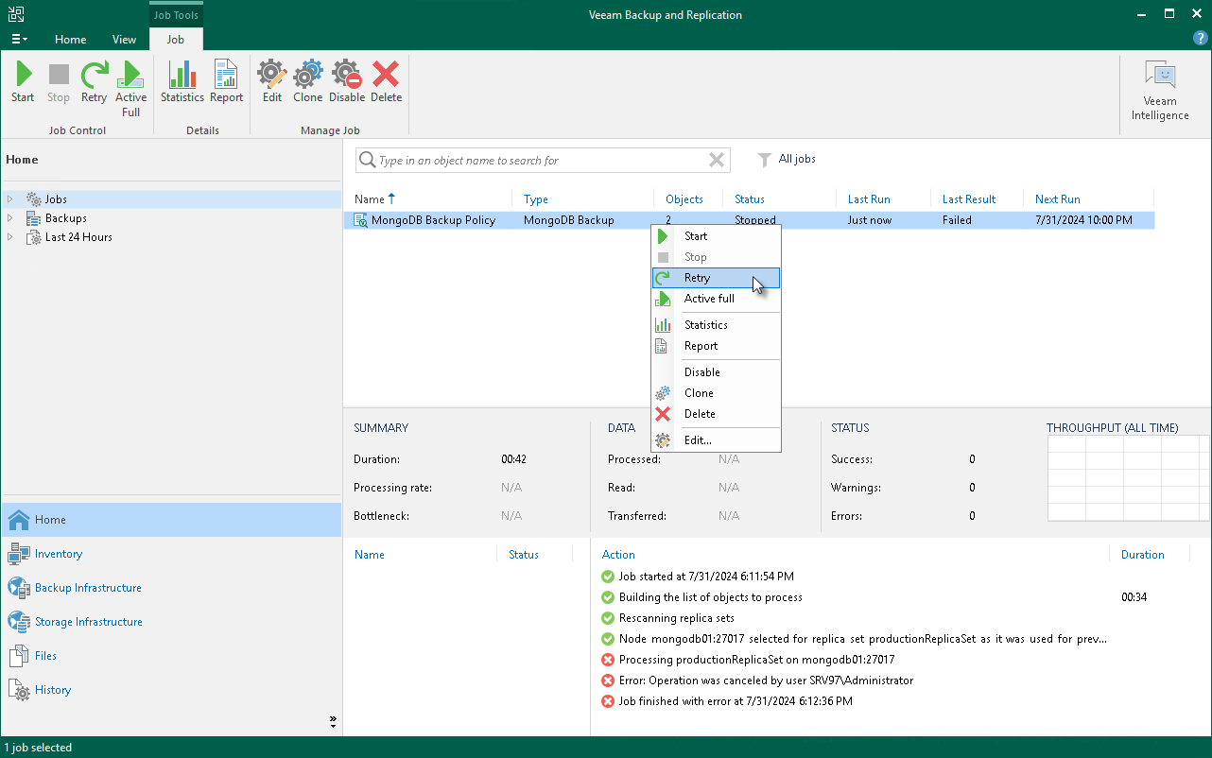Choose Clone from the context menu
1212x758 pixels.
click(716, 393)
